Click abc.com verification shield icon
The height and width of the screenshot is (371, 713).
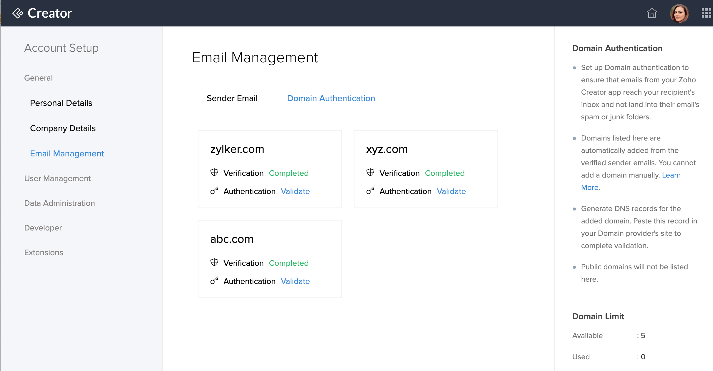214,263
